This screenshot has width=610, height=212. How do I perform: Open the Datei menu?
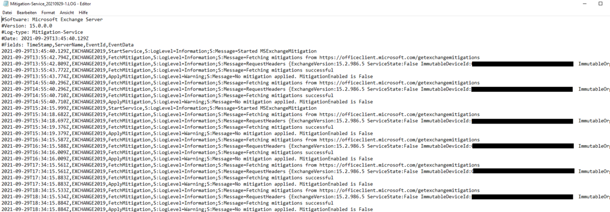7,12
